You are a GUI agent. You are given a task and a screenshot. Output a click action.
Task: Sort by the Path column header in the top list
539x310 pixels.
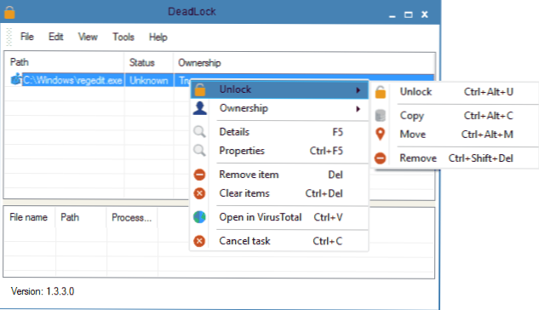[x=64, y=62]
